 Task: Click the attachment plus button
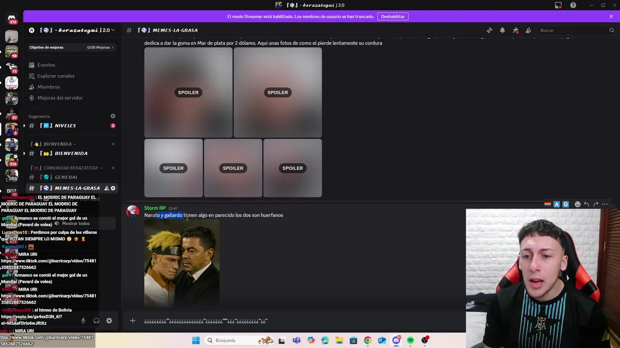point(132,320)
